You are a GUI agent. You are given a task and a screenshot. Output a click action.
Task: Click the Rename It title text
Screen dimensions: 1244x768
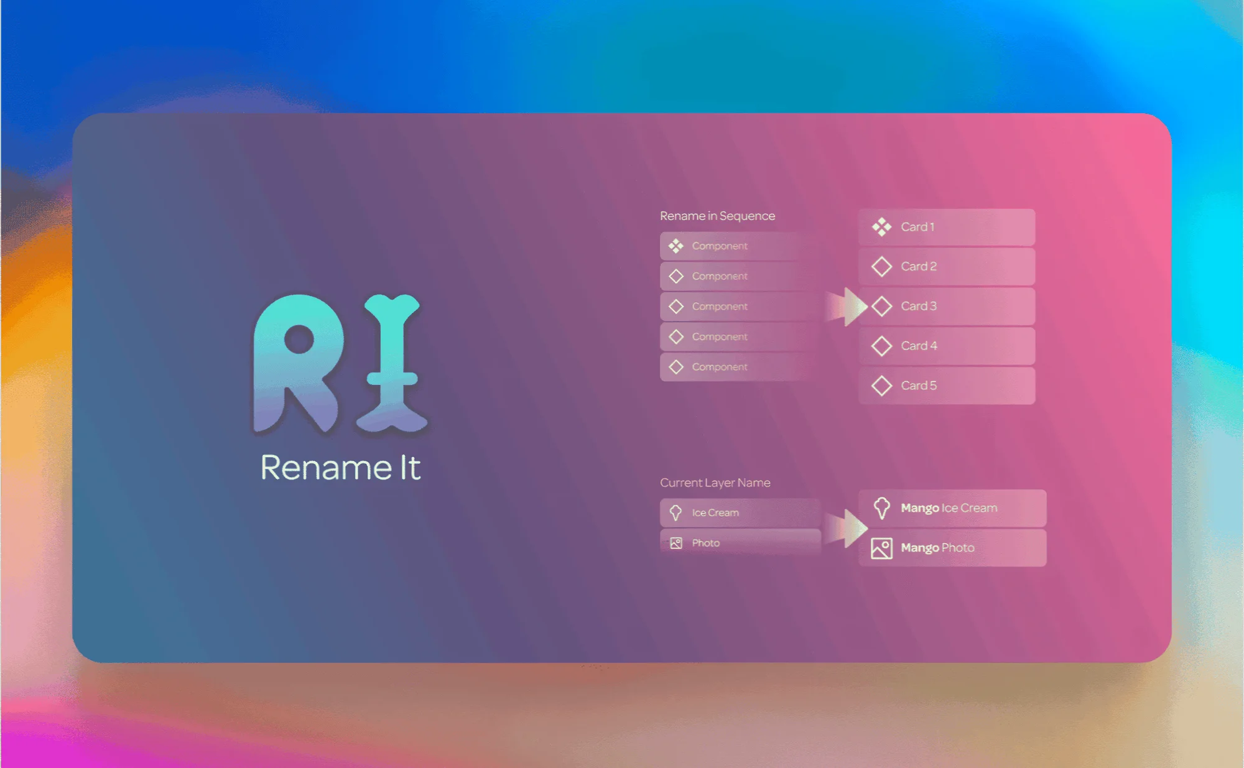click(340, 468)
